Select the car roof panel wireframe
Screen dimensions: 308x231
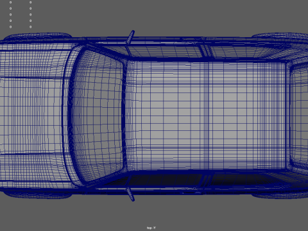coord(207,116)
